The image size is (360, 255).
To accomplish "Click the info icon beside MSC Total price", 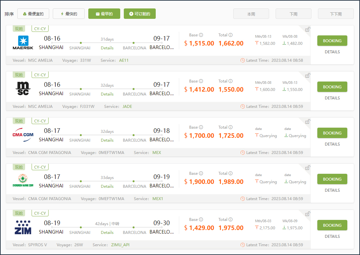I will (230, 81).
